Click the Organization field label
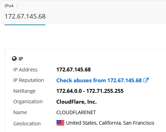166x132 pixels. 28,102
